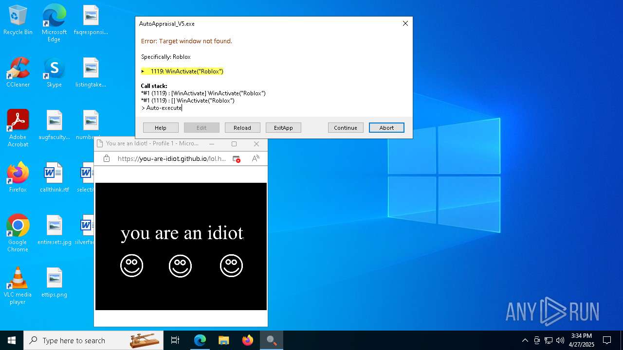This screenshot has width=623, height=350.
Task: Click the ExitApp button
Action: 283,128
